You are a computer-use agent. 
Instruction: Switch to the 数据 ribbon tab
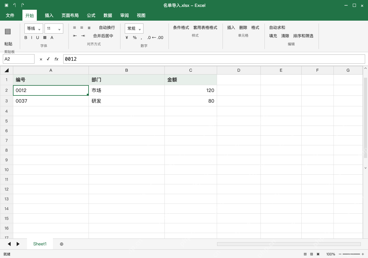coord(108,15)
